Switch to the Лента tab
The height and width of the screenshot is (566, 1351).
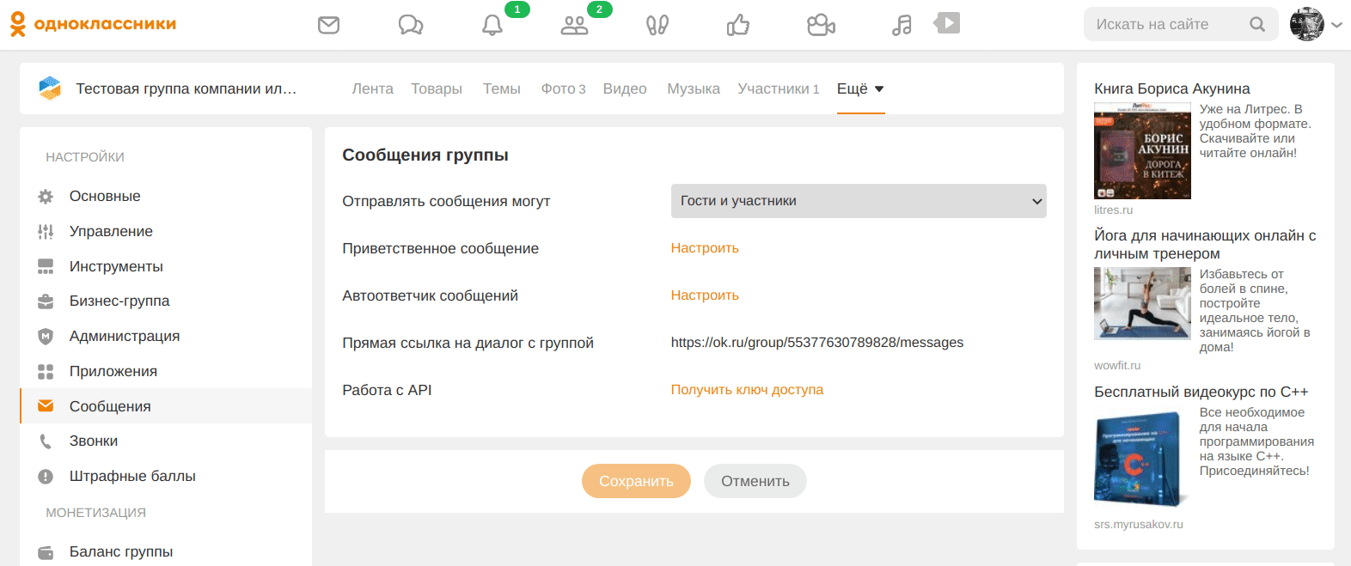pyautogui.click(x=373, y=88)
